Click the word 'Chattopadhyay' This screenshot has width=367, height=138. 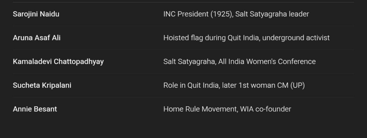pyautogui.click(x=78, y=62)
